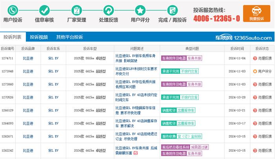The width and height of the screenshot is (275, 159).
Task: Click complaint number 1274711
Action: 7,58
